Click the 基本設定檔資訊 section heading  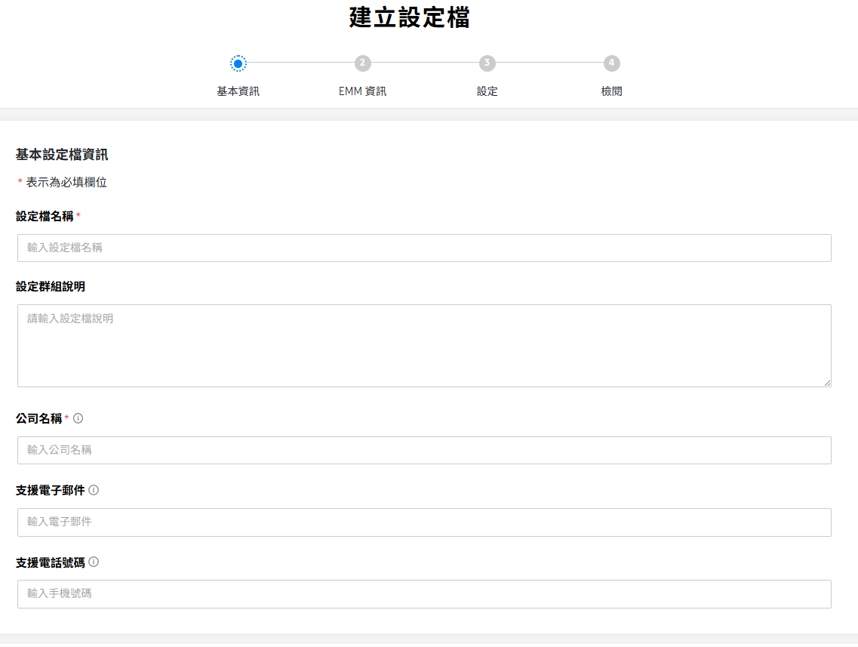[62, 155]
